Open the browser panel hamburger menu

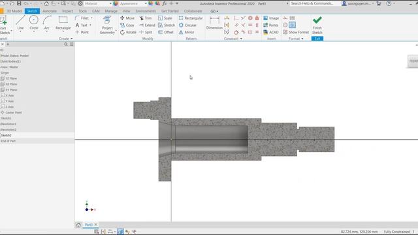click(71, 44)
